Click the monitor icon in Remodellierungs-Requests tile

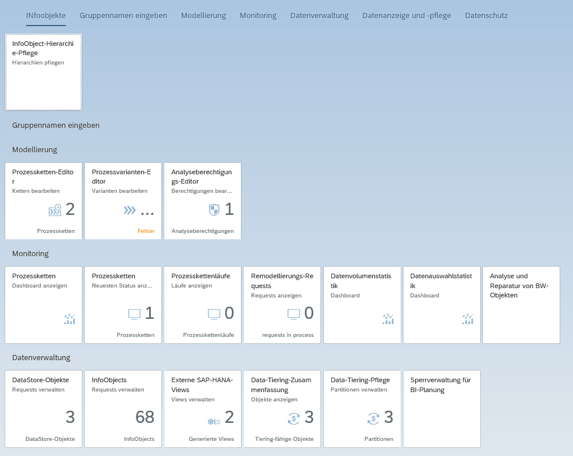294,314
